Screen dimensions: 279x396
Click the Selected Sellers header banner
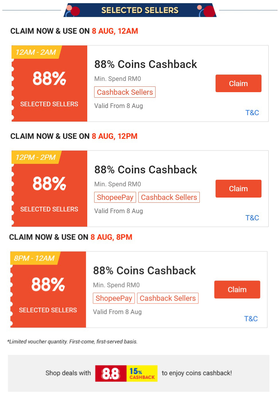pos(140,10)
